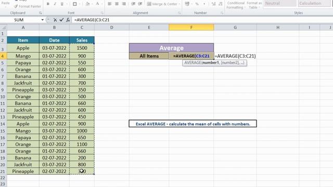Screen dimensions: 333x187
Task: Open Accounting Number Format dropdown arrow
Action: click(192, 4)
